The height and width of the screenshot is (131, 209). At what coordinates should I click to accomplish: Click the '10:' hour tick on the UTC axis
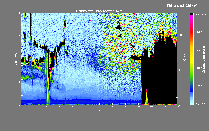click(x=86, y=107)
